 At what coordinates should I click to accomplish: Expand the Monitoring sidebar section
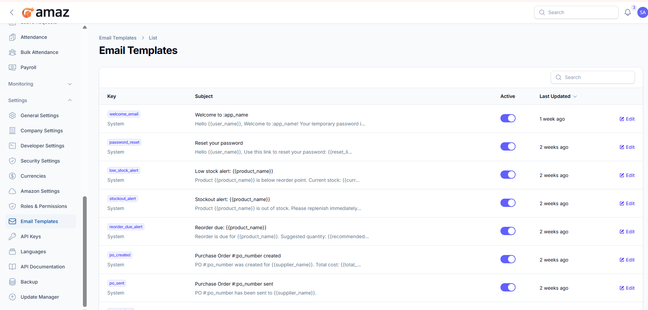41,84
